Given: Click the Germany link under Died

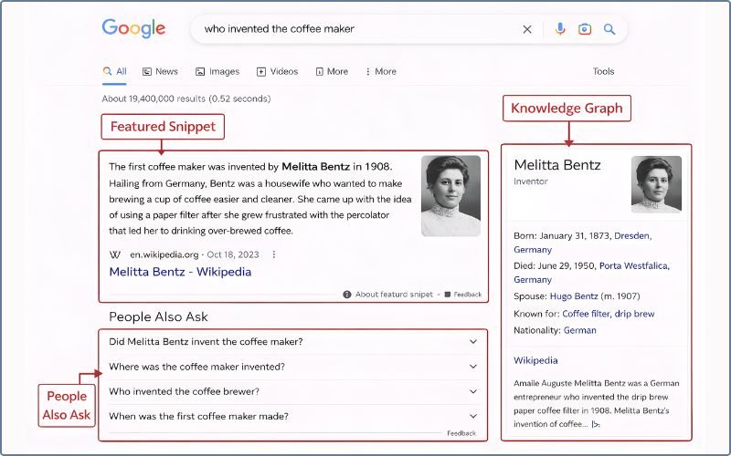Looking at the screenshot, I should (x=533, y=280).
